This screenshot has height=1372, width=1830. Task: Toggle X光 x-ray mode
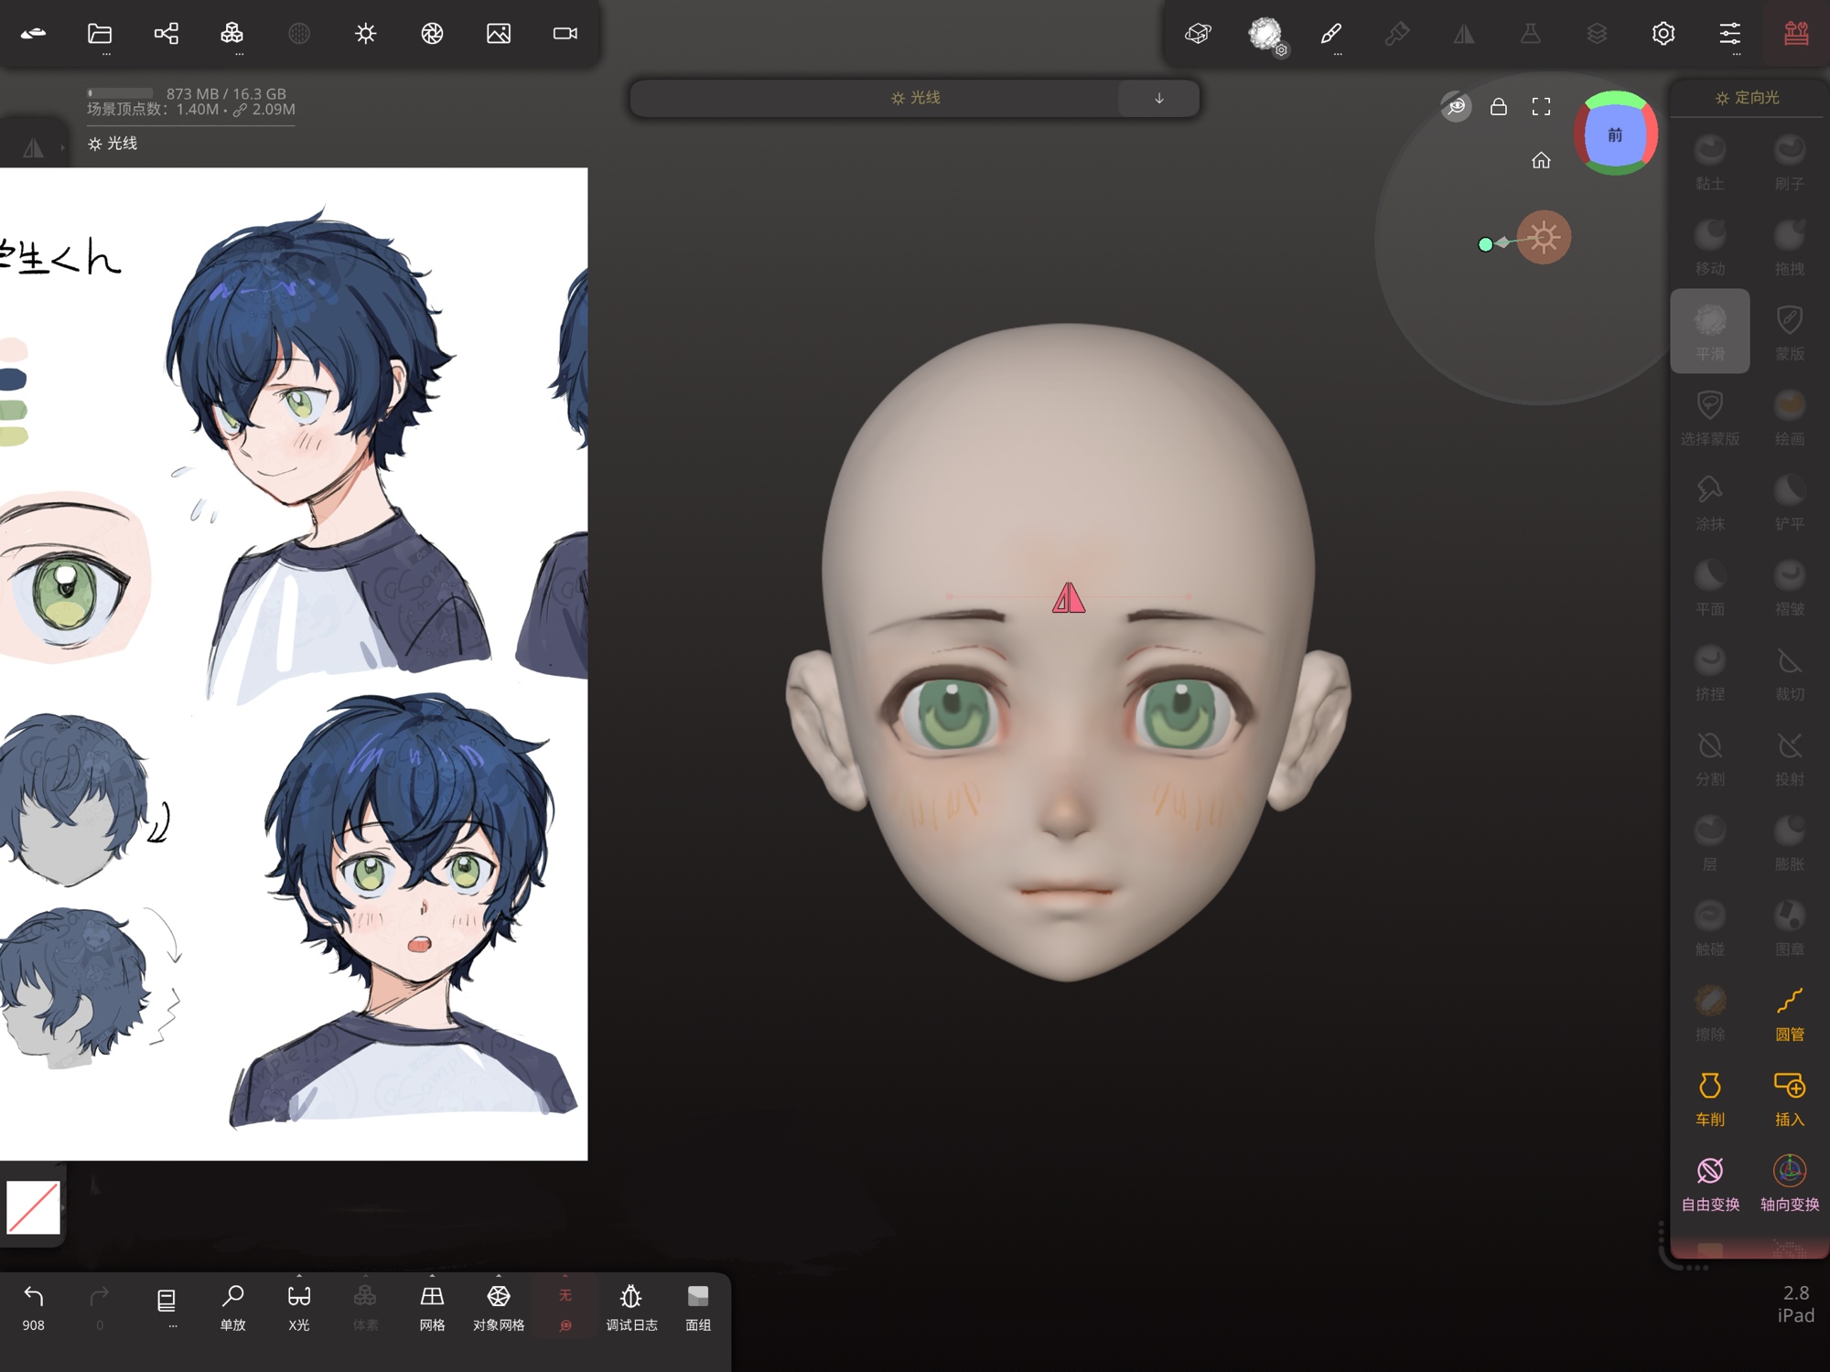(x=298, y=1305)
